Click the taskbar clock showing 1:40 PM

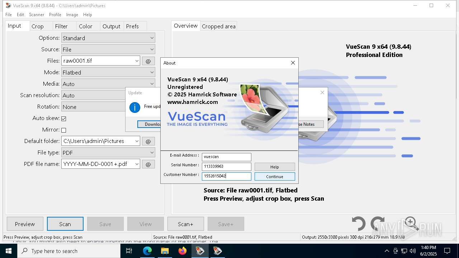429,251
